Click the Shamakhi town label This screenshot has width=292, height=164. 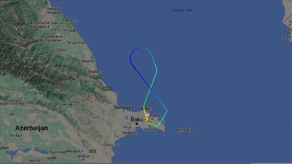(x=67, y=105)
